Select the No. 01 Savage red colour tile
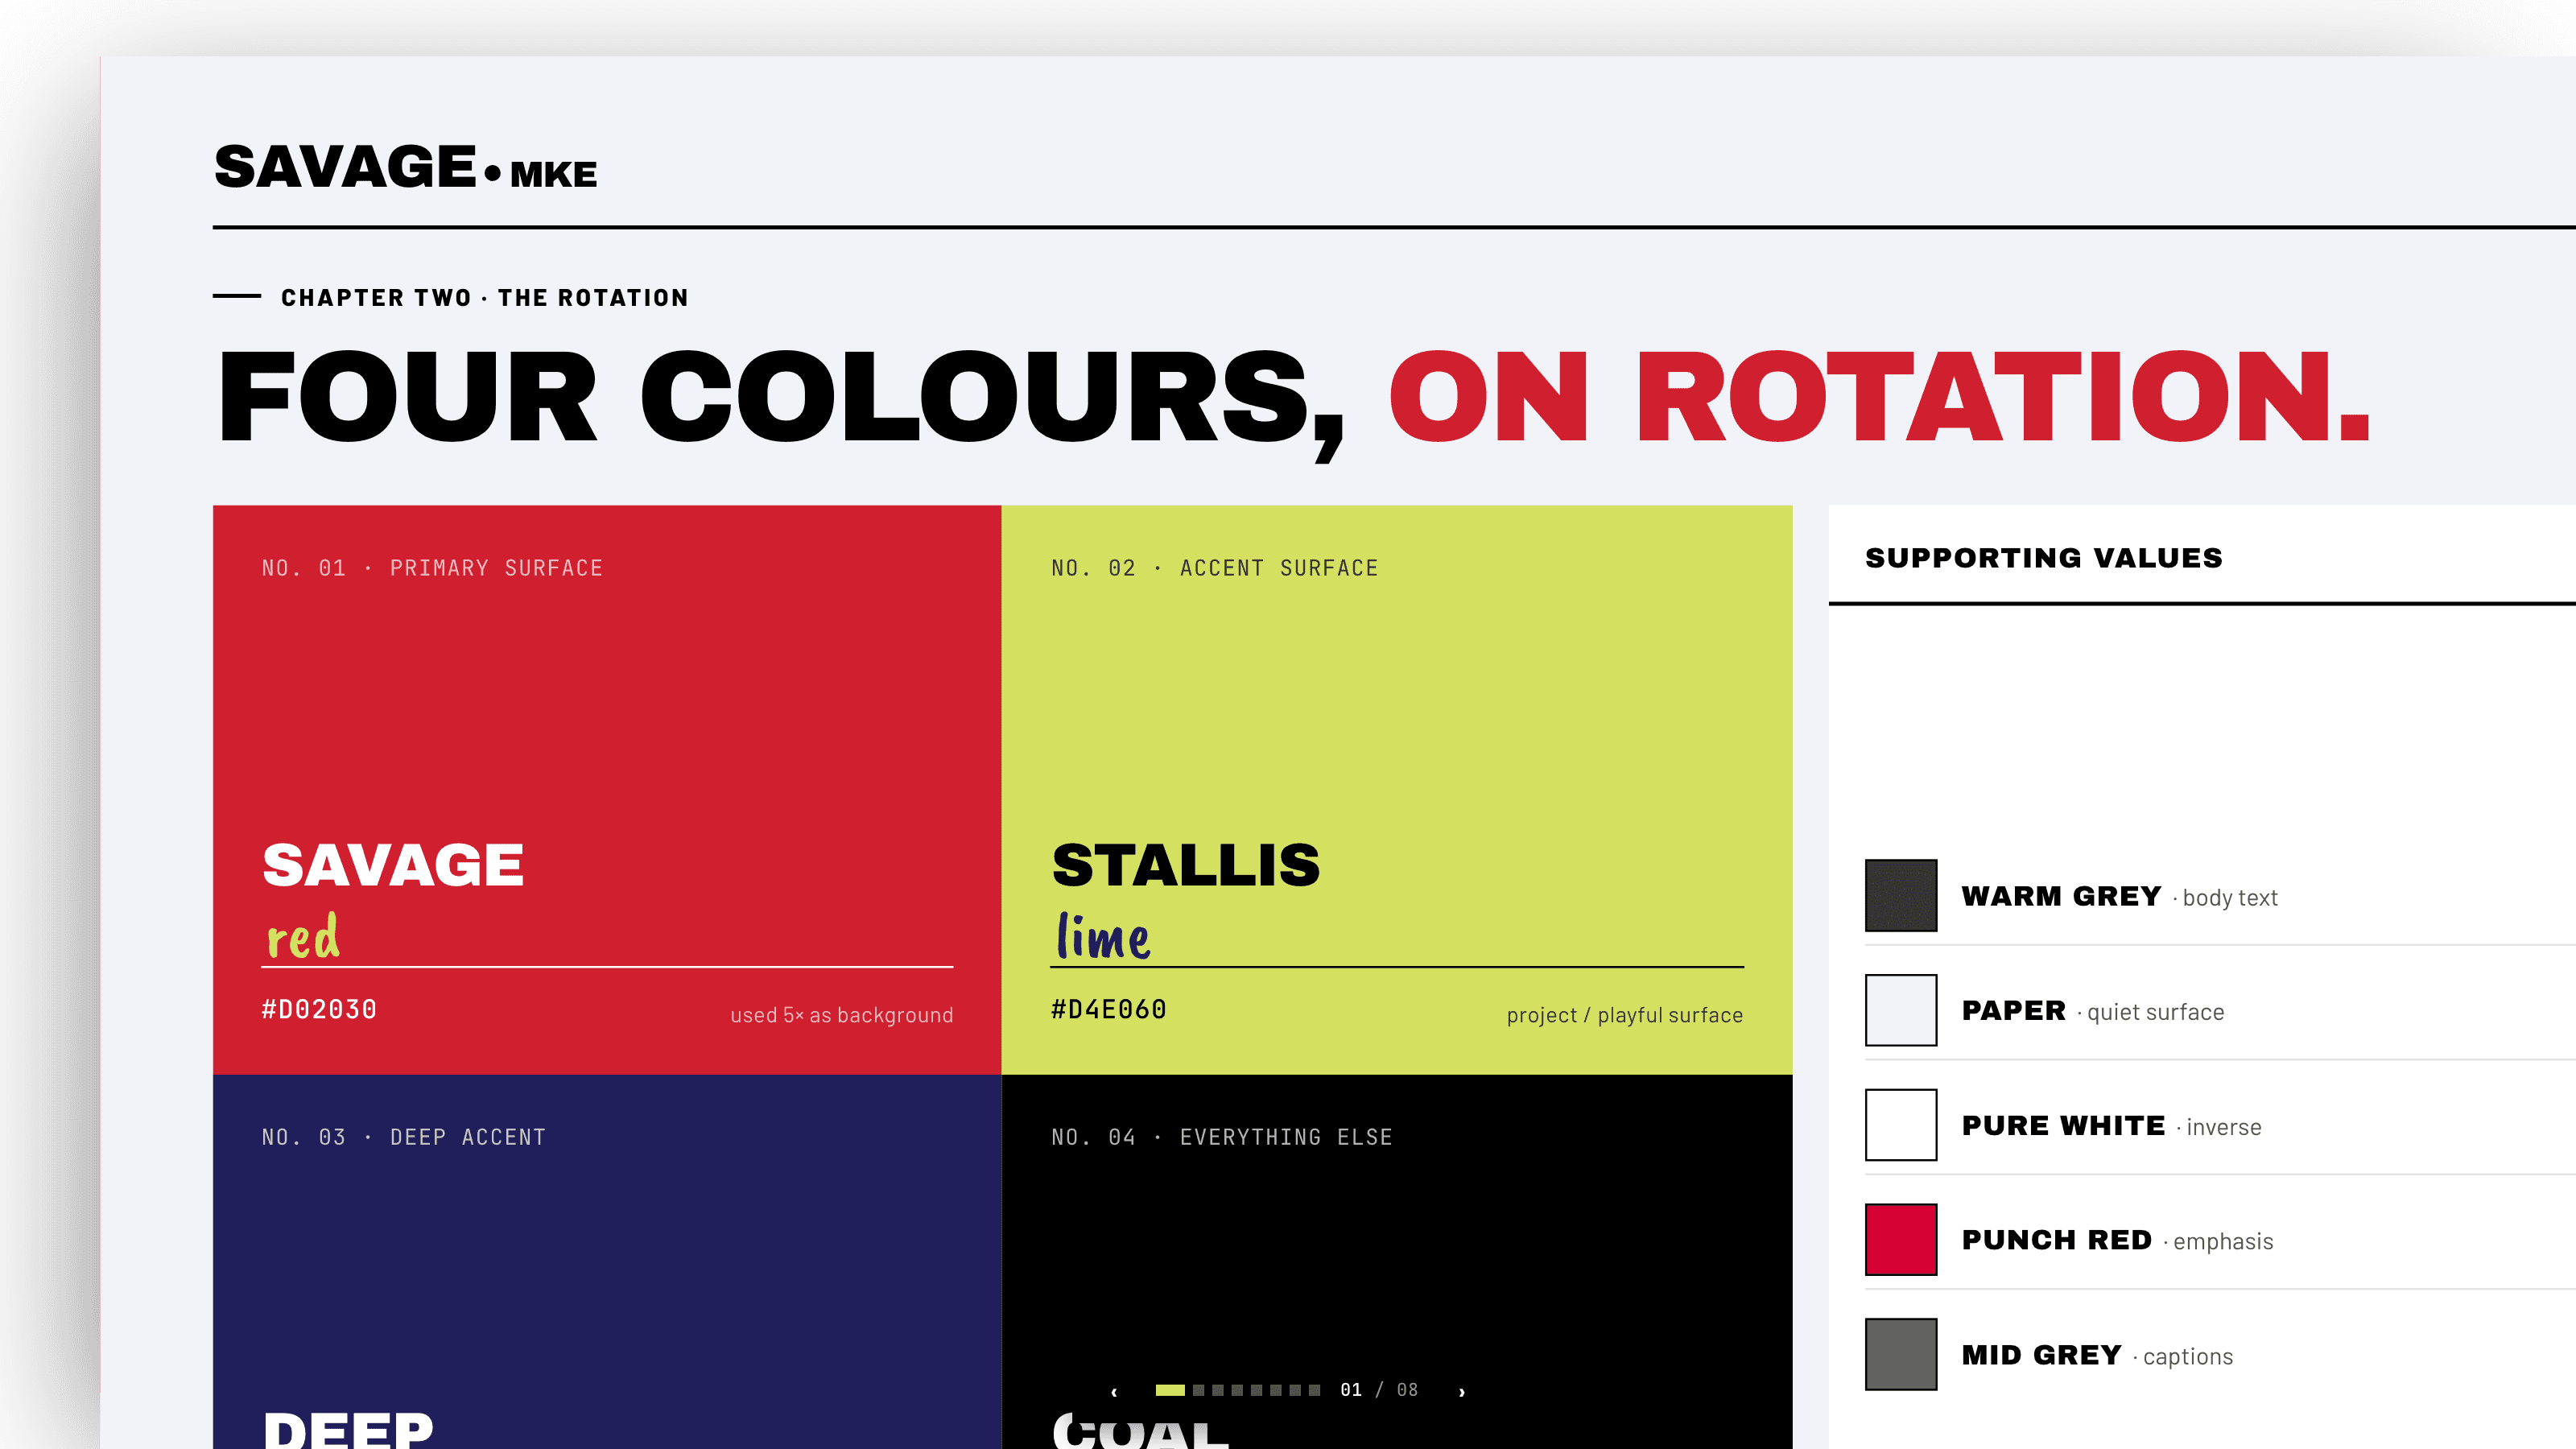Viewport: 2576px width, 1449px height. point(607,790)
